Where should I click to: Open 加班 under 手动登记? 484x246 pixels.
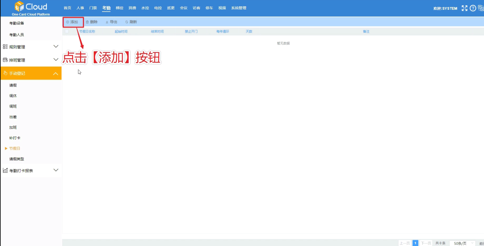click(x=13, y=127)
